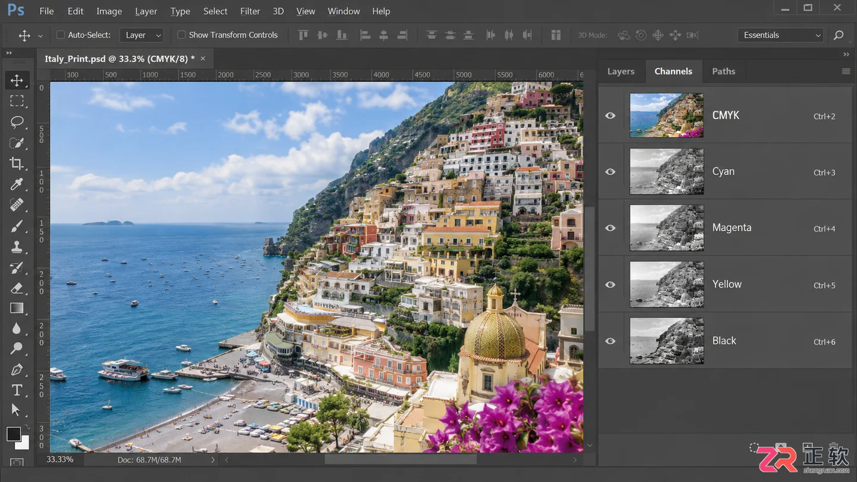This screenshot has height=482, width=857.
Task: Click the background color swatch
Action: click(23, 444)
